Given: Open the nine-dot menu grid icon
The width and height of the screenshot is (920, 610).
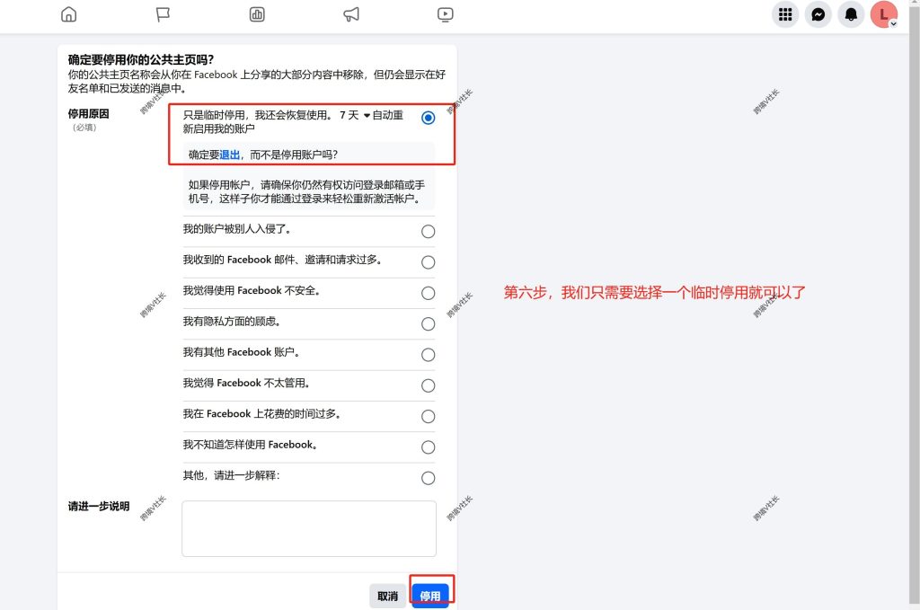Looking at the screenshot, I should pos(785,14).
